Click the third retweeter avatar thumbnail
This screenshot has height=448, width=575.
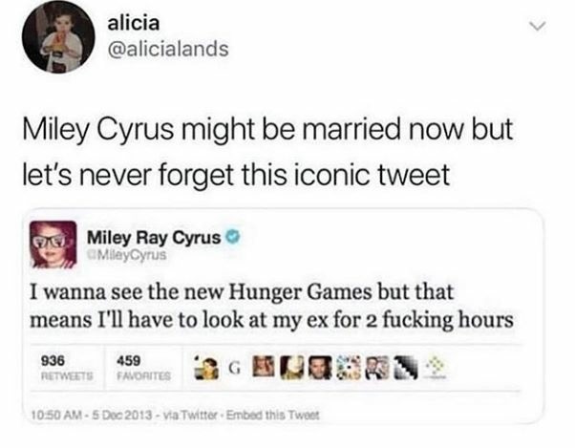click(260, 367)
